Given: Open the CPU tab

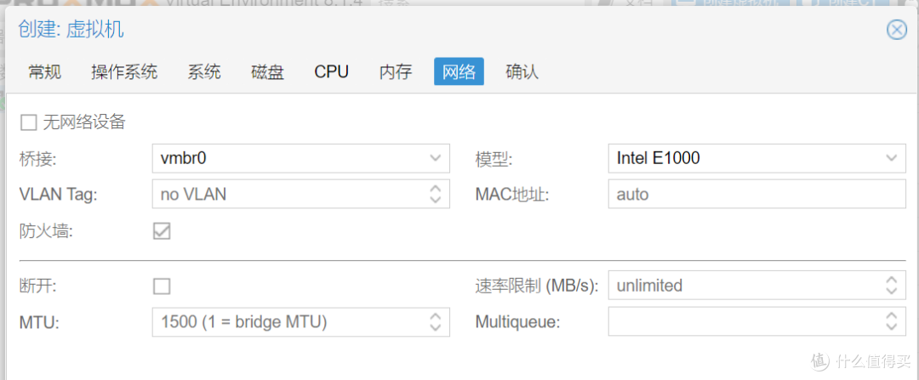Looking at the screenshot, I should click(x=331, y=72).
